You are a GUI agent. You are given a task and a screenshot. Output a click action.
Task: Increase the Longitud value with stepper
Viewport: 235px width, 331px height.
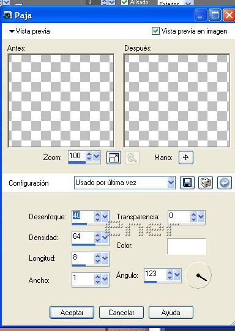[x=97, y=256]
